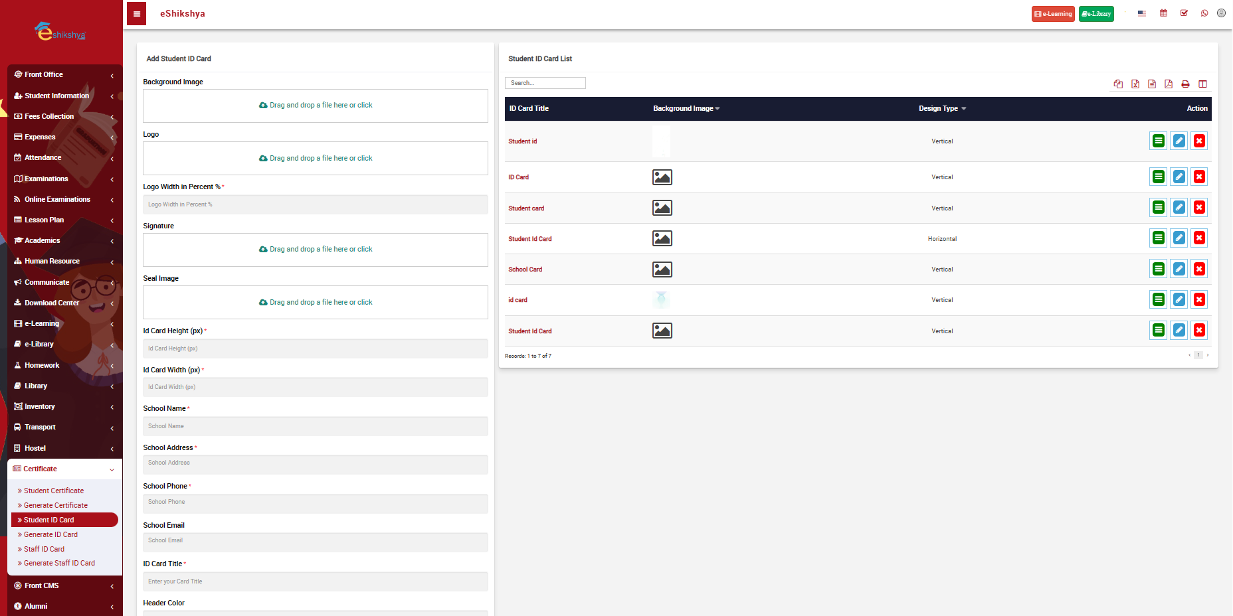The image size is (1233, 616).
Task: Open the calendar icon in top bar
Action: point(1163,13)
